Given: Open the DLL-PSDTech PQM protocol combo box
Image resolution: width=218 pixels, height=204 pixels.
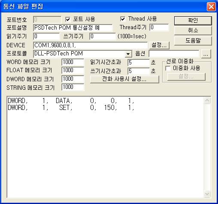Looking at the screenshot, I should pos(82,54).
